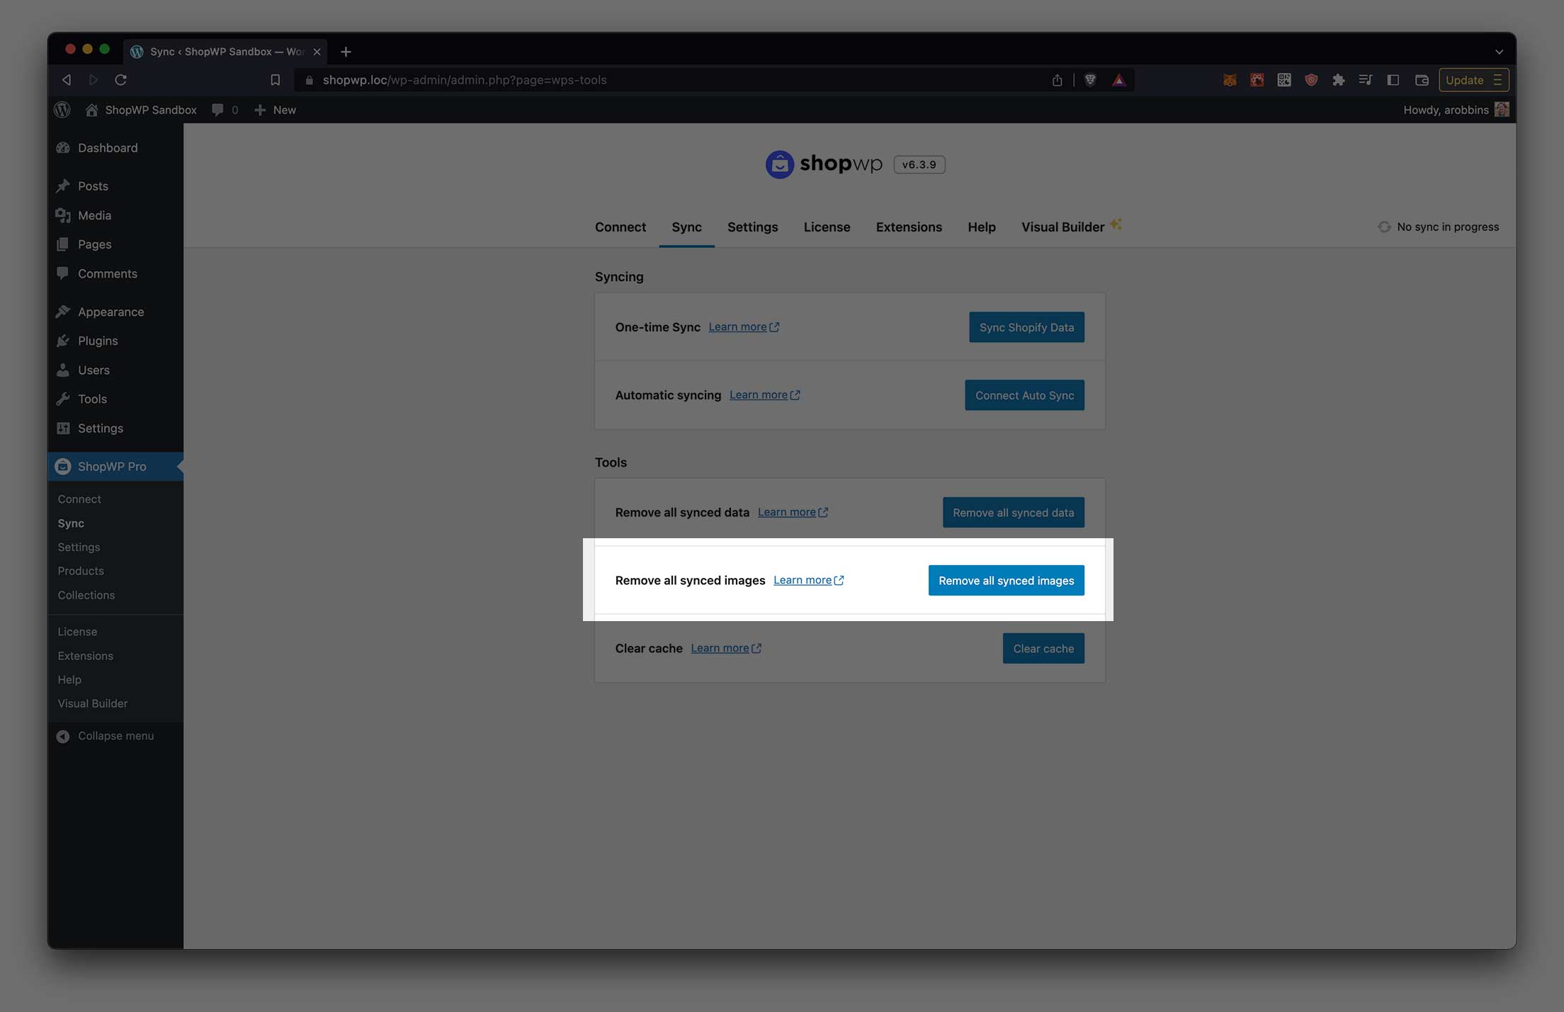Click the sync status icon near No sync in progress
This screenshot has width=1564, height=1012.
point(1384,227)
